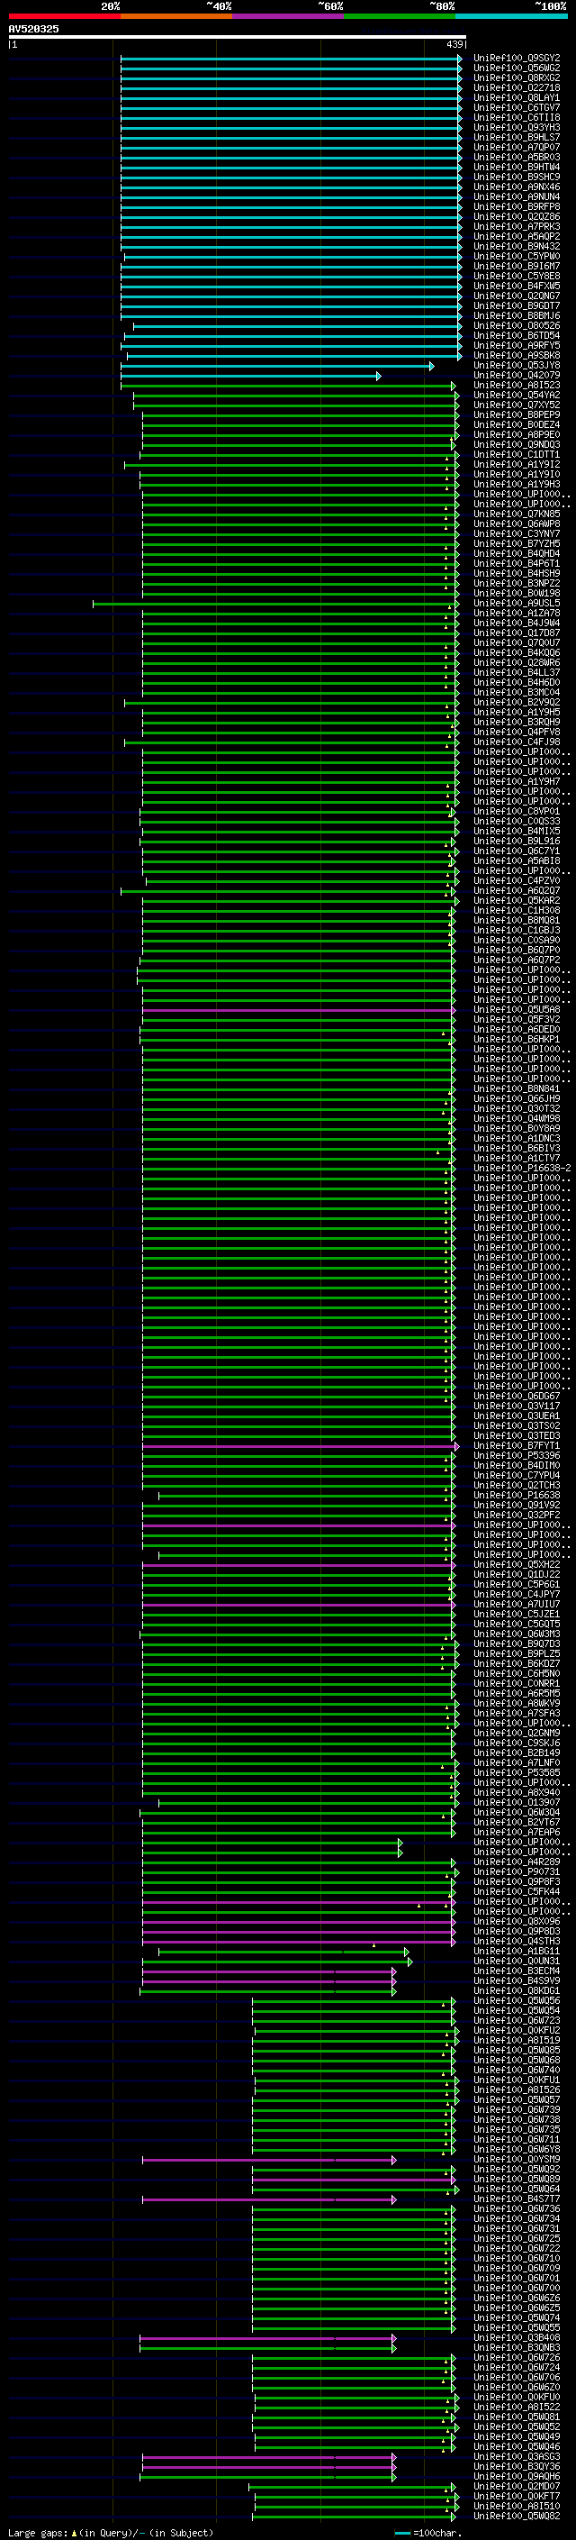Select the UniRef100_A7QPO7 label
This screenshot has width=576, height=2540.
tap(517, 147)
